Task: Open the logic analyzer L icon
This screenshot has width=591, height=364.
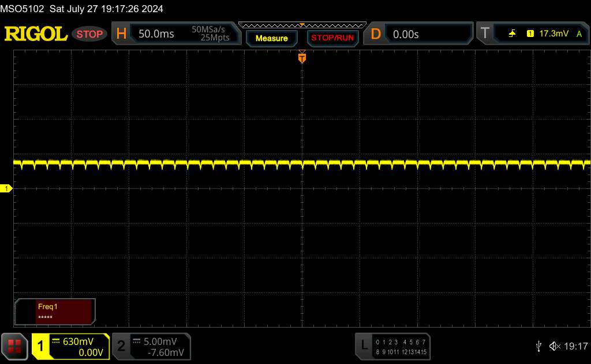Action: (x=364, y=346)
